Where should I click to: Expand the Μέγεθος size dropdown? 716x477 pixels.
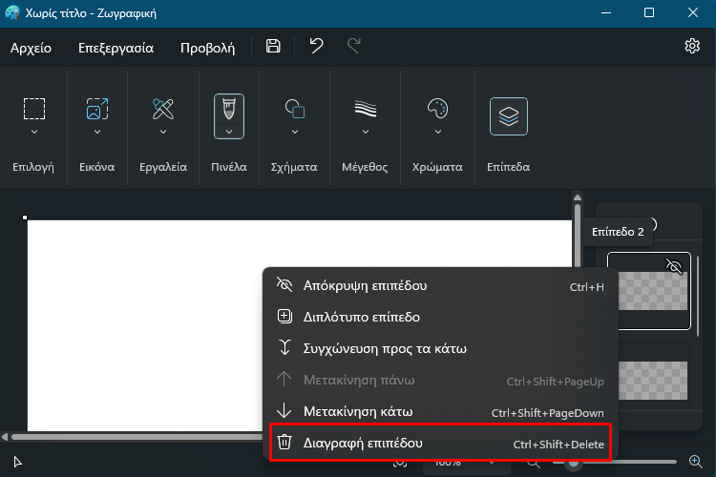[366, 132]
